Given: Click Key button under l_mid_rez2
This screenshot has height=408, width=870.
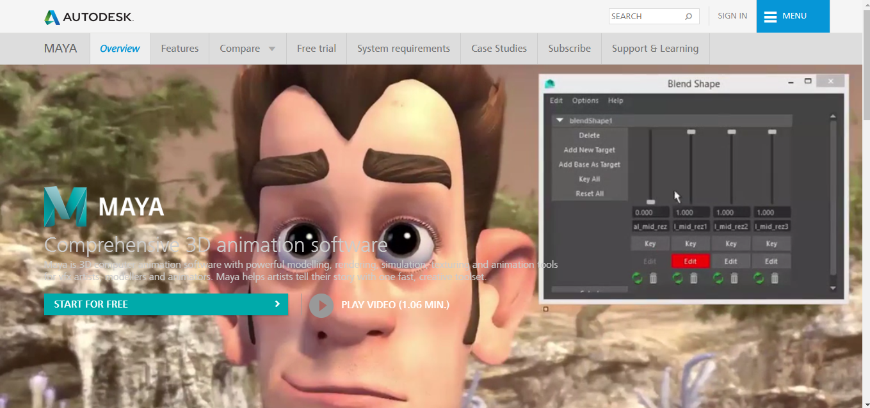Looking at the screenshot, I should (731, 244).
